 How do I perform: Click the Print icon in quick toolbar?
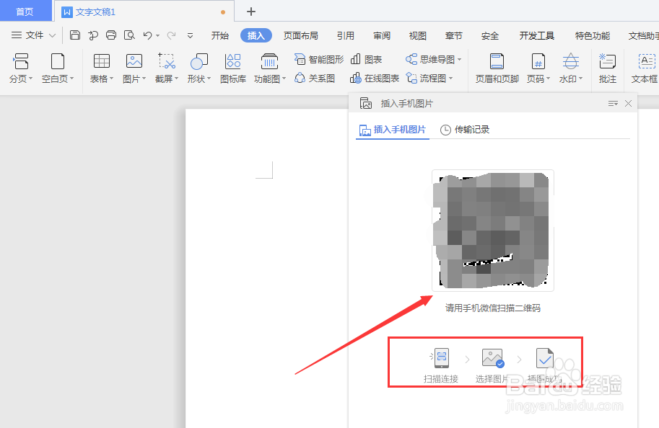click(111, 35)
